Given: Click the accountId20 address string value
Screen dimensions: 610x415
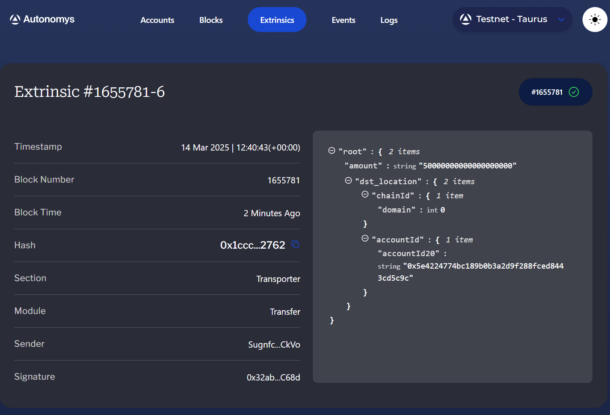Looking at the screenshot, I should coord(471,272).
